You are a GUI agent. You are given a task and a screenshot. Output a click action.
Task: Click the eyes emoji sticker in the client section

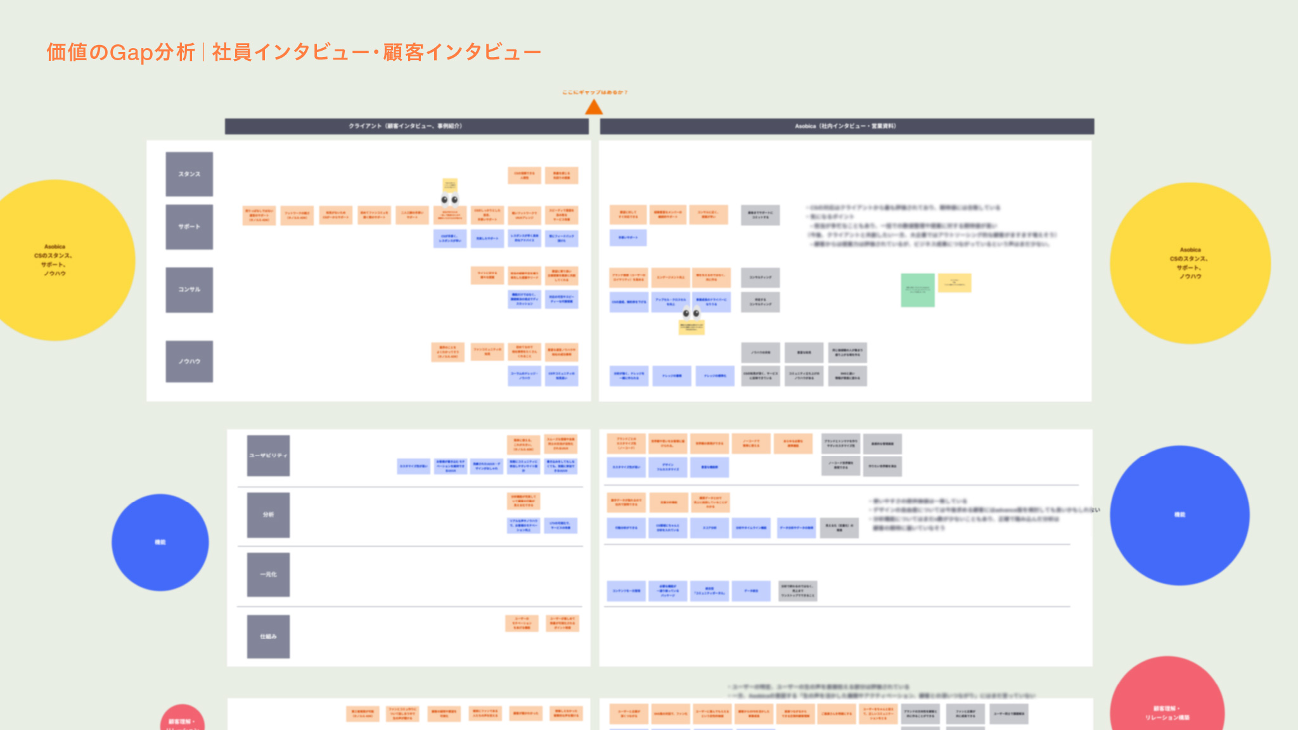pos(448,200)
